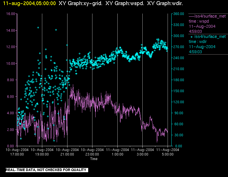Click the 12.00 label on the pink axis
The height and width of the screenshot is (177, 228).
[10, 47]
